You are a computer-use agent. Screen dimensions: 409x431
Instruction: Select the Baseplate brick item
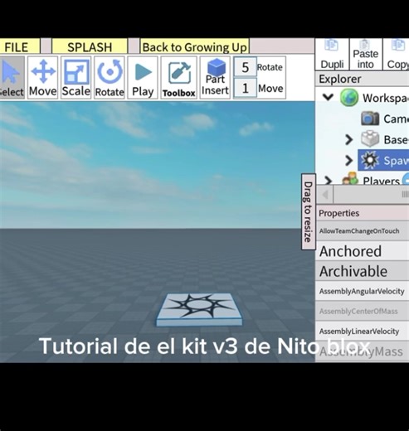[x=384, y=139]
